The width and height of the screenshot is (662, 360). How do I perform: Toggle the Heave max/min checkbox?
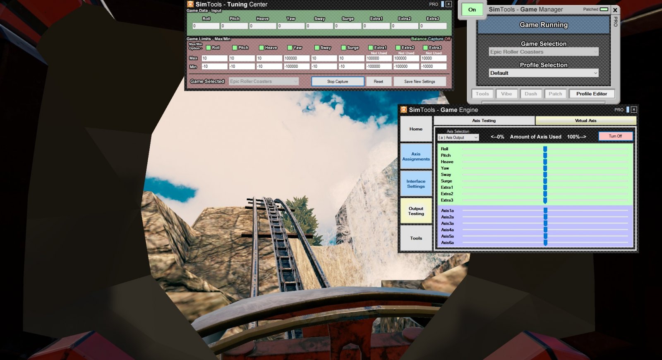click(261, 47)
